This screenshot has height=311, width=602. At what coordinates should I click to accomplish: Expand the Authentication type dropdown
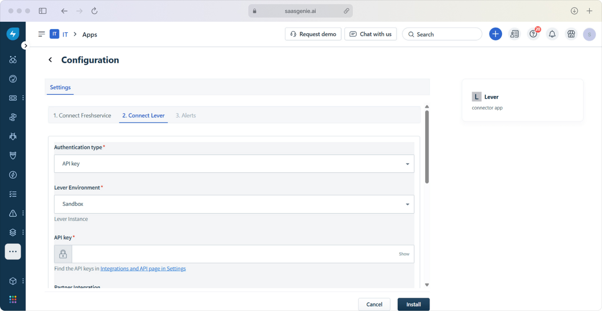tap(407, 163)
